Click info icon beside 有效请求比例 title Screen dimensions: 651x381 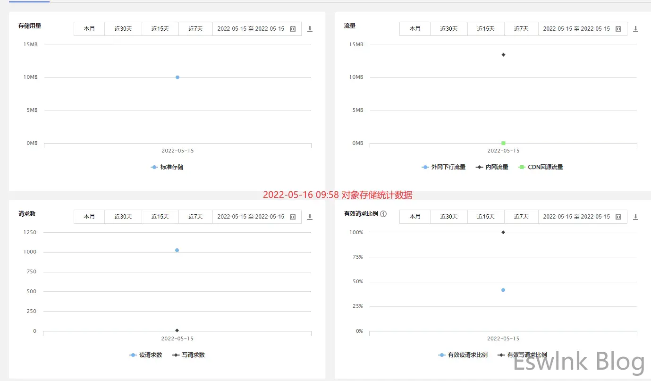pos(383,214)
